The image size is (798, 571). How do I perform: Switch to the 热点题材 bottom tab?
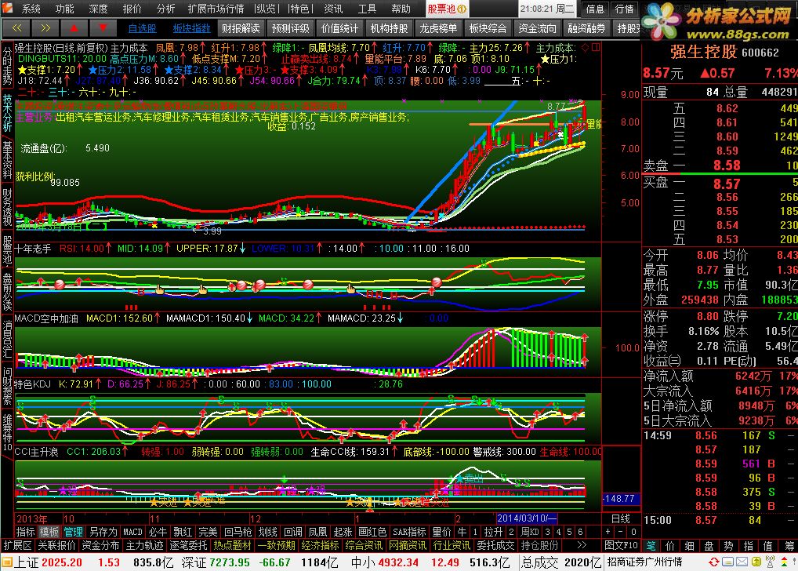coord(232,545)
